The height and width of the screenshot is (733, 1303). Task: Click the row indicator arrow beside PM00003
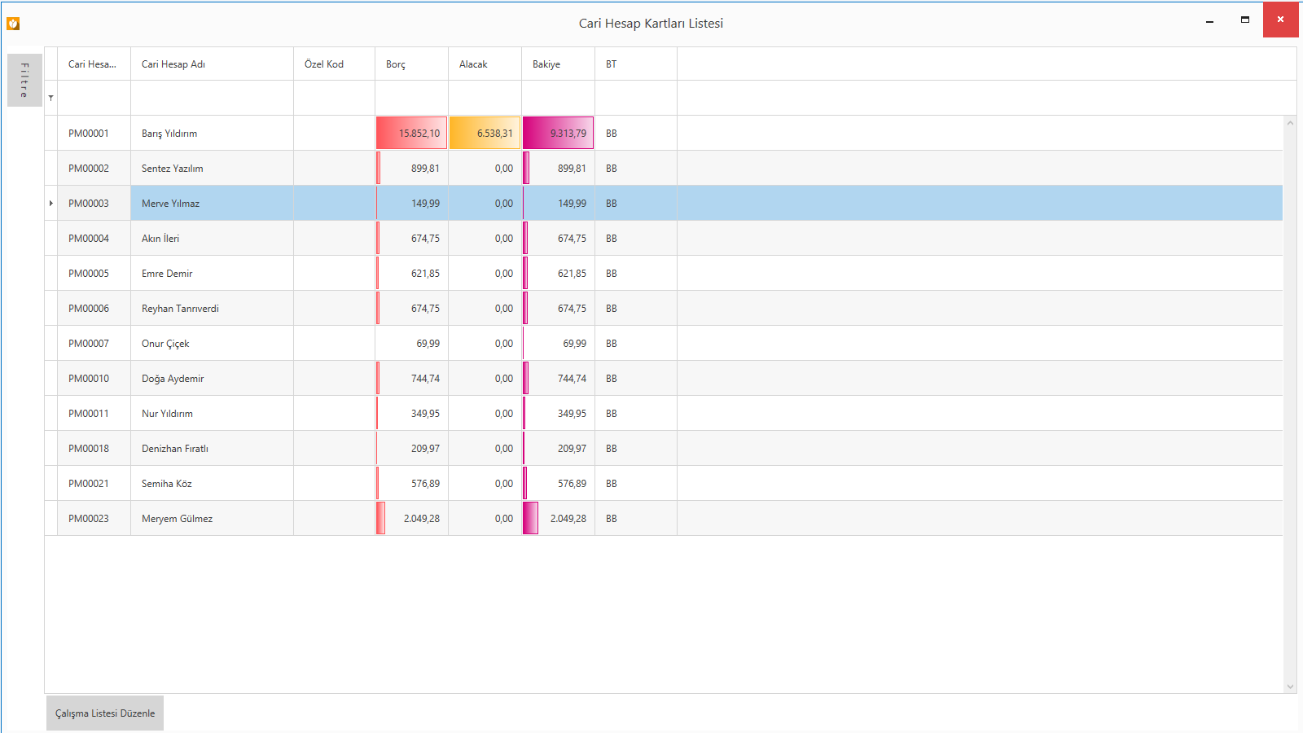(51, 204)
